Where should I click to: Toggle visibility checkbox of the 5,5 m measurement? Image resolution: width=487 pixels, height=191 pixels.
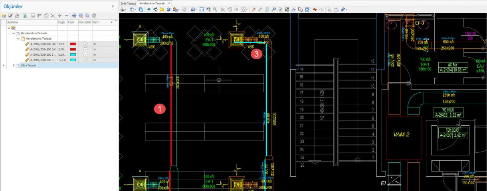click(85, 60)
